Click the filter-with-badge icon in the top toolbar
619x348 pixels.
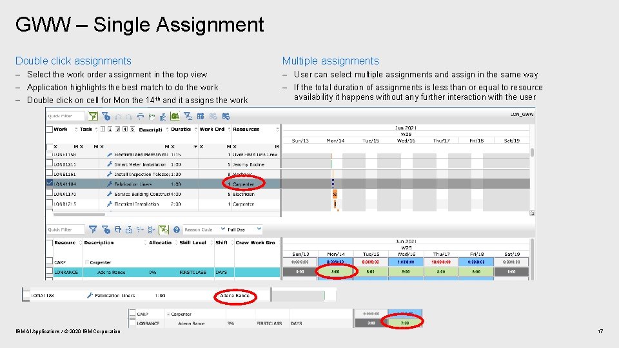coord(106,116)
